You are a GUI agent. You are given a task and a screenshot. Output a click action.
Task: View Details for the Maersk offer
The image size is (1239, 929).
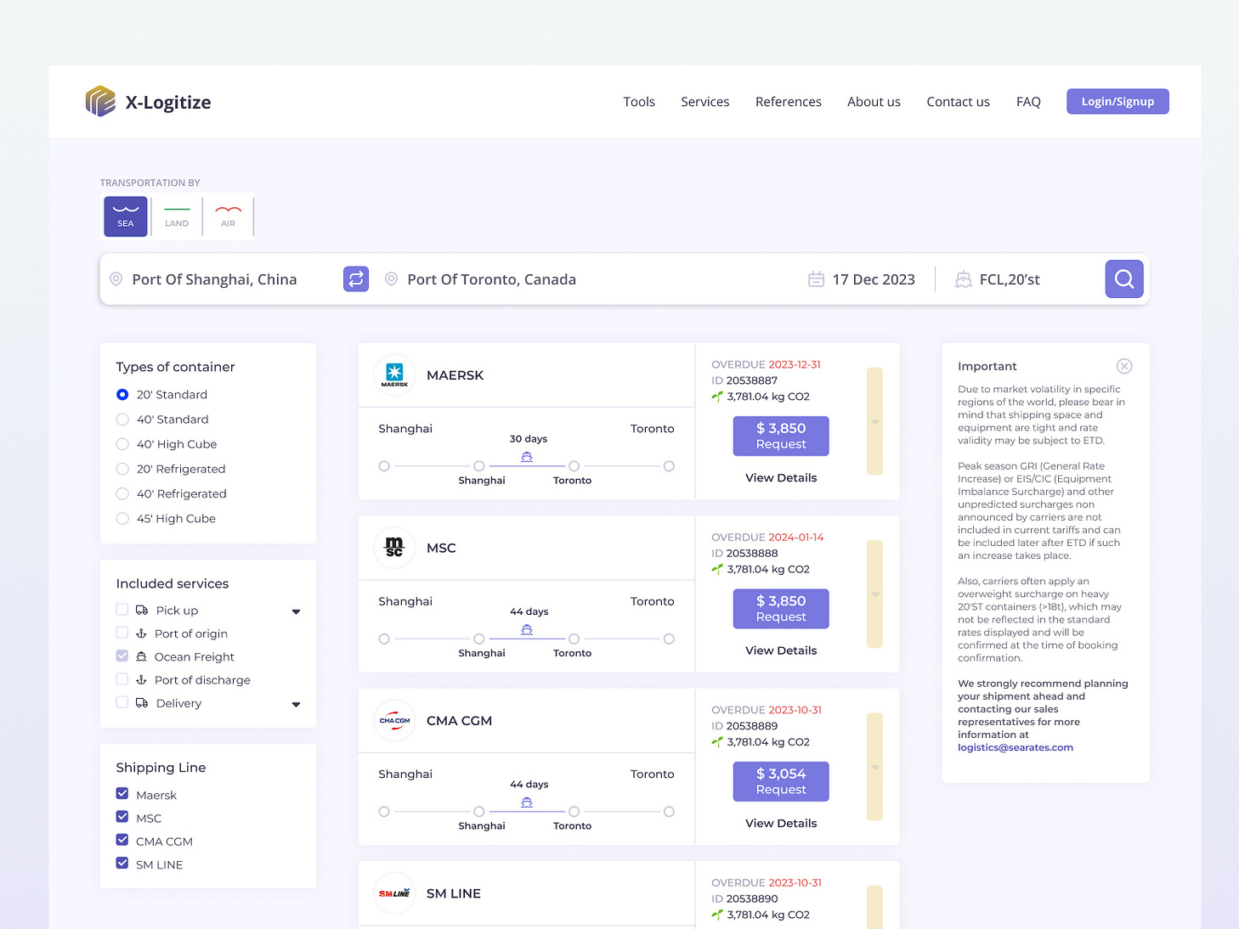click(x=781, y=478)
